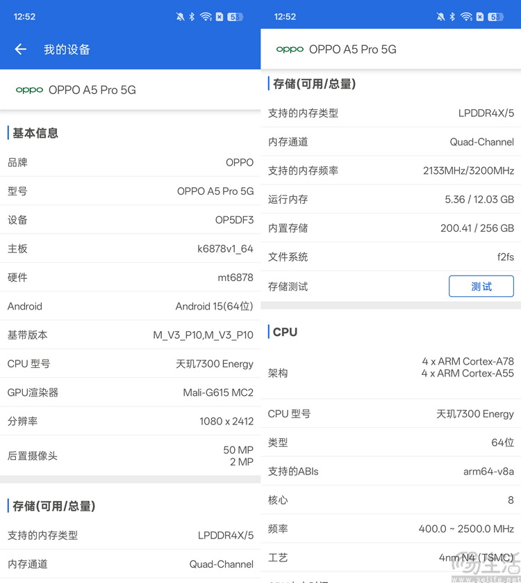Click the 分辨率 value 1080 x 2412
Screen dimensions: 521x583
pos(226,422)
